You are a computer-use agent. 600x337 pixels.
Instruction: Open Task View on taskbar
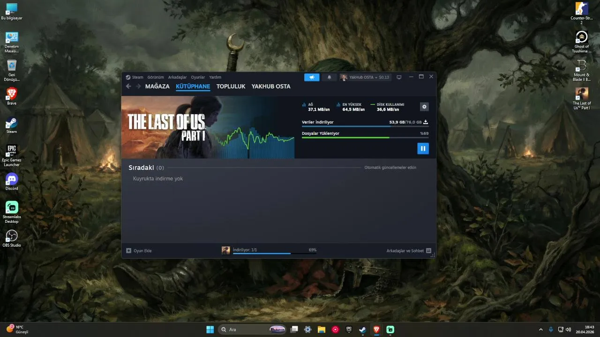pyautogui.click(x=294, y=330)
